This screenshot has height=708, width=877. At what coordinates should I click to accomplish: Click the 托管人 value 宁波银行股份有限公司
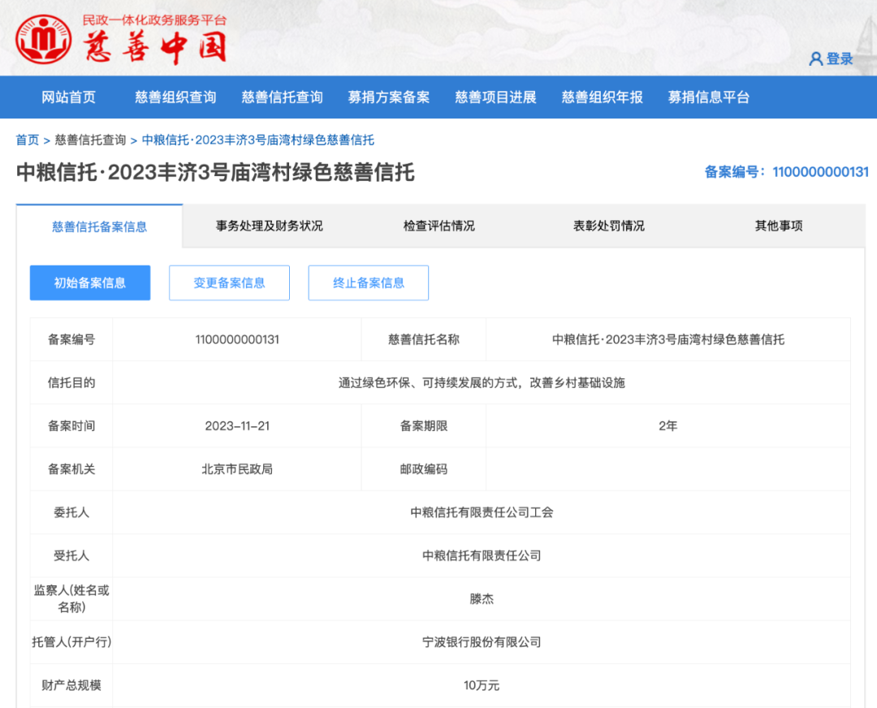(482, 642)
